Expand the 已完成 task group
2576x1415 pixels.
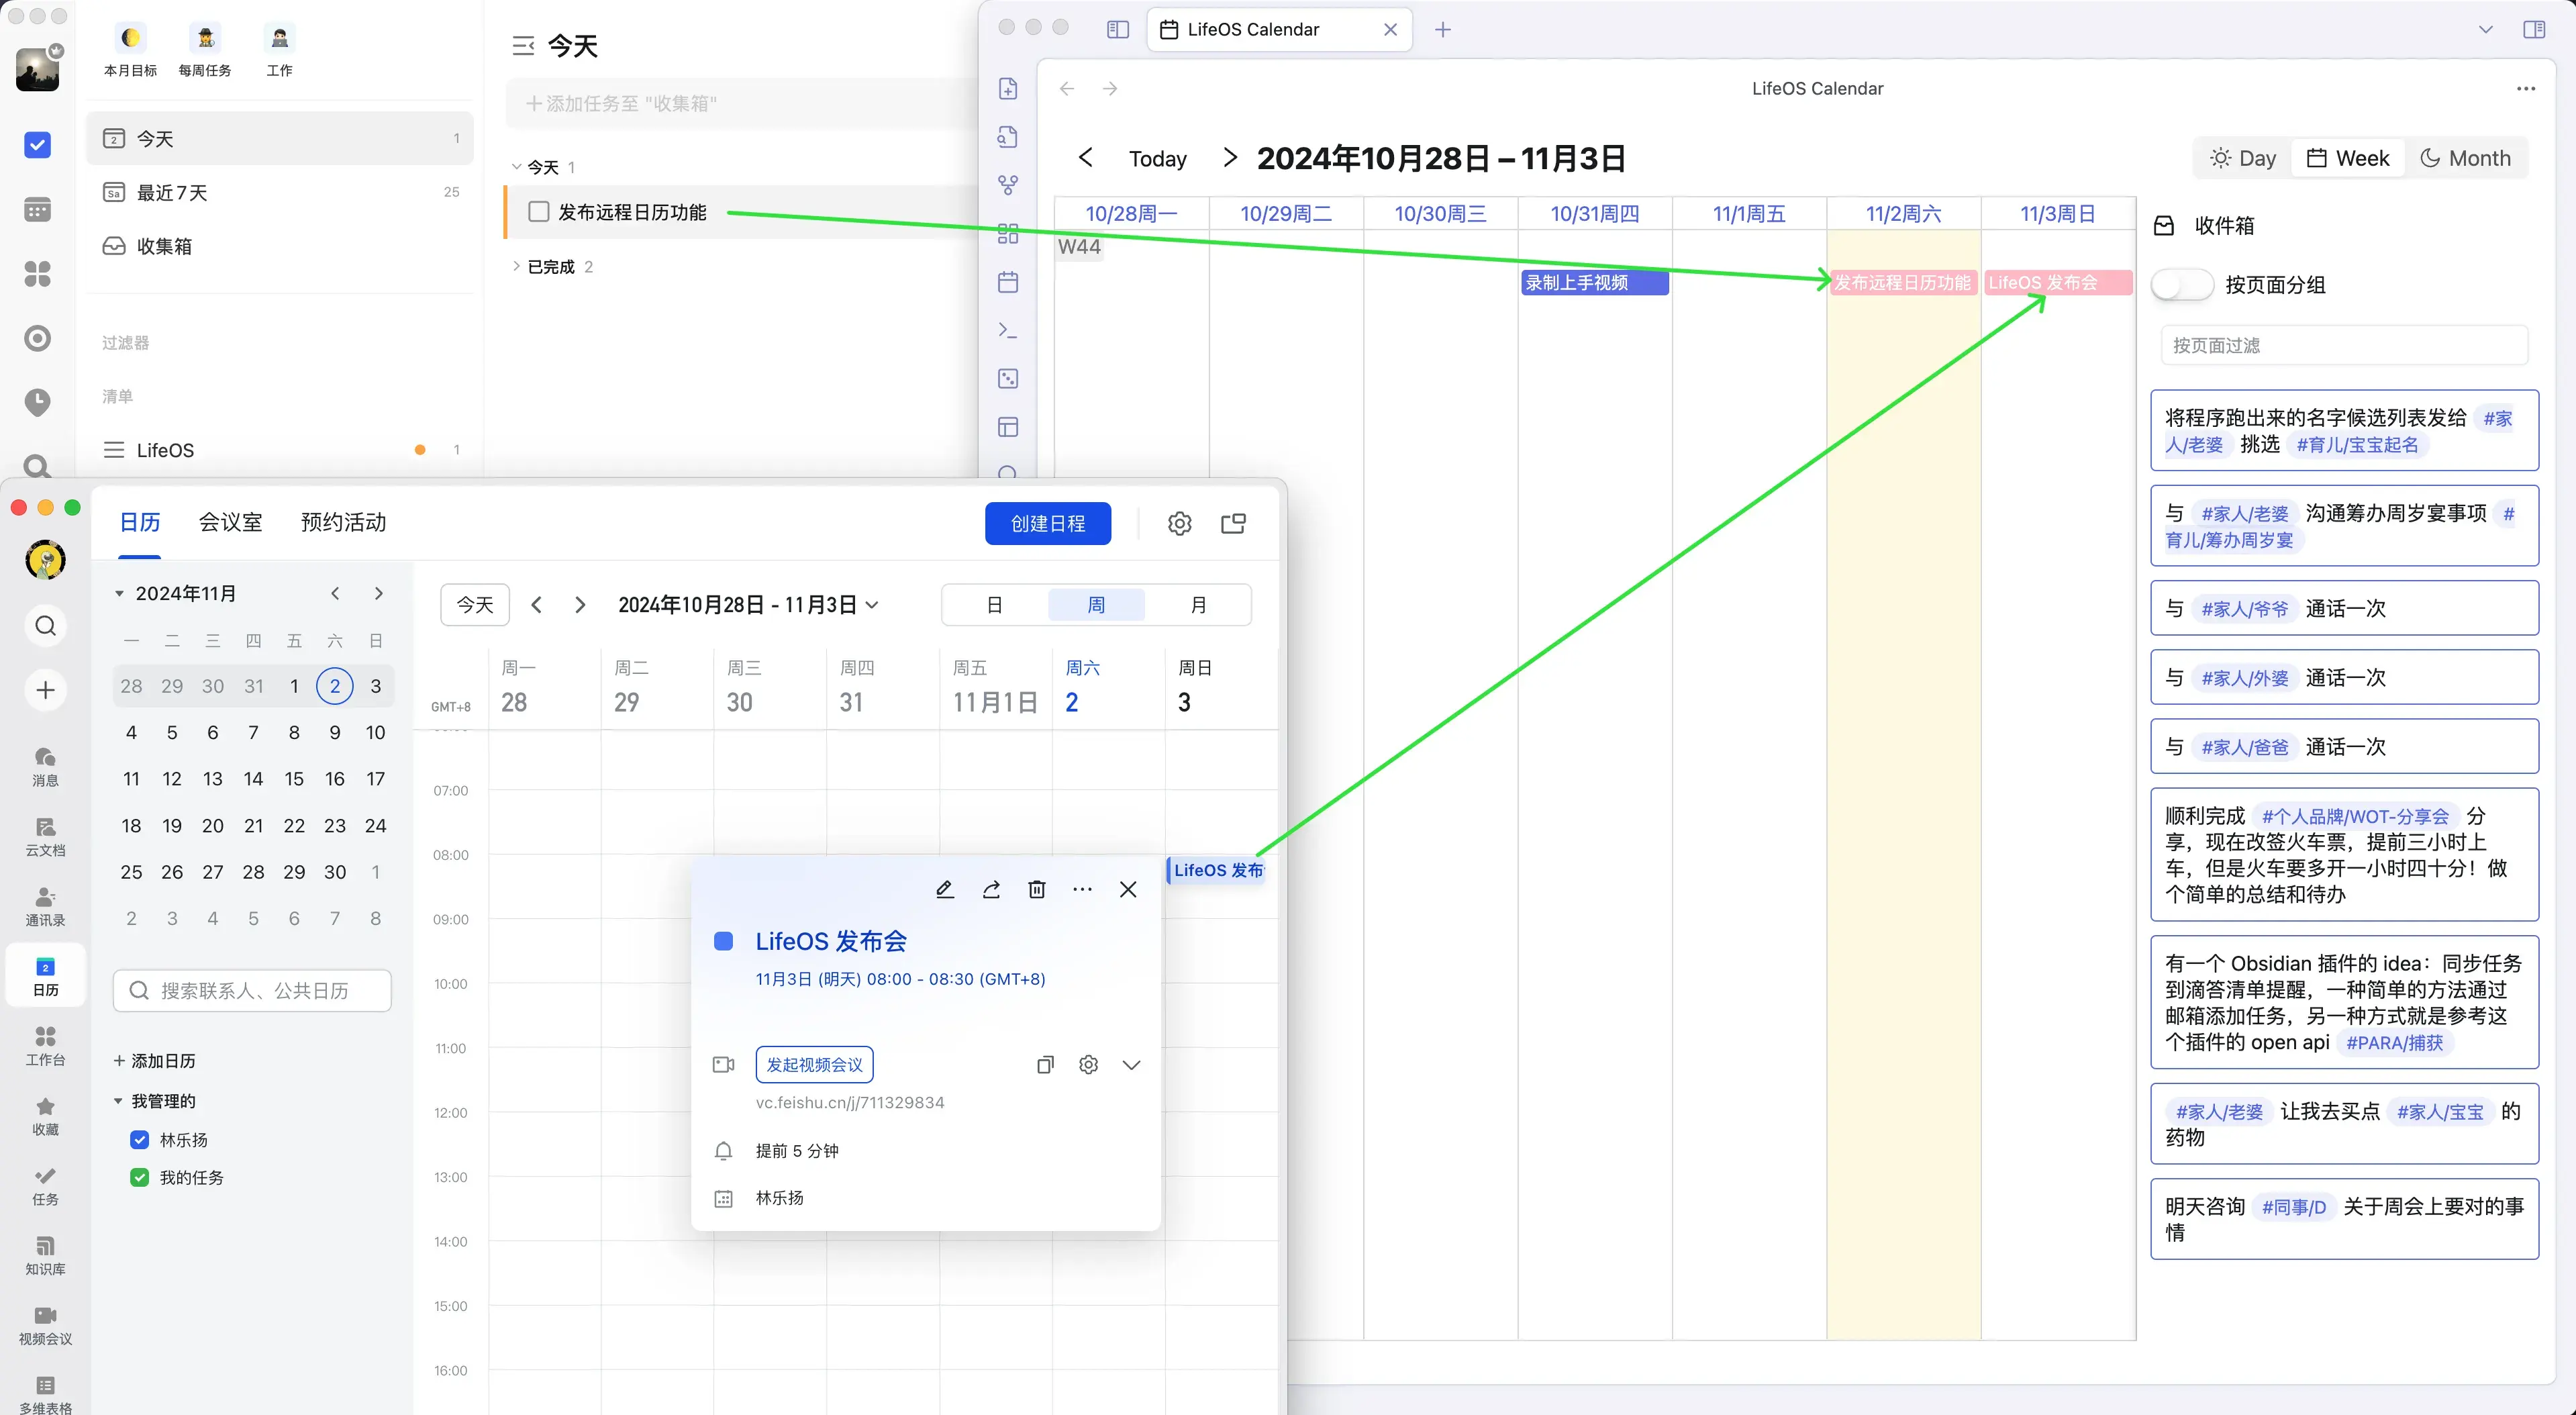(516, 266)
